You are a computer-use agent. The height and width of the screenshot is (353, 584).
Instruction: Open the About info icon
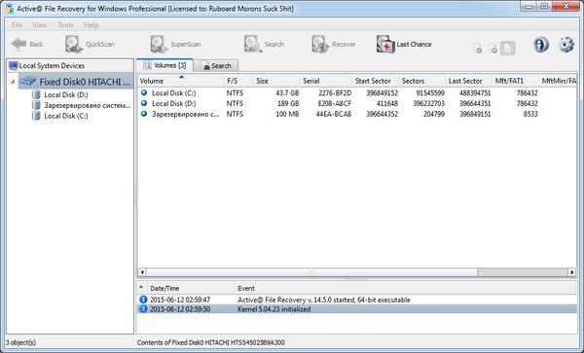tap(541, 45)
